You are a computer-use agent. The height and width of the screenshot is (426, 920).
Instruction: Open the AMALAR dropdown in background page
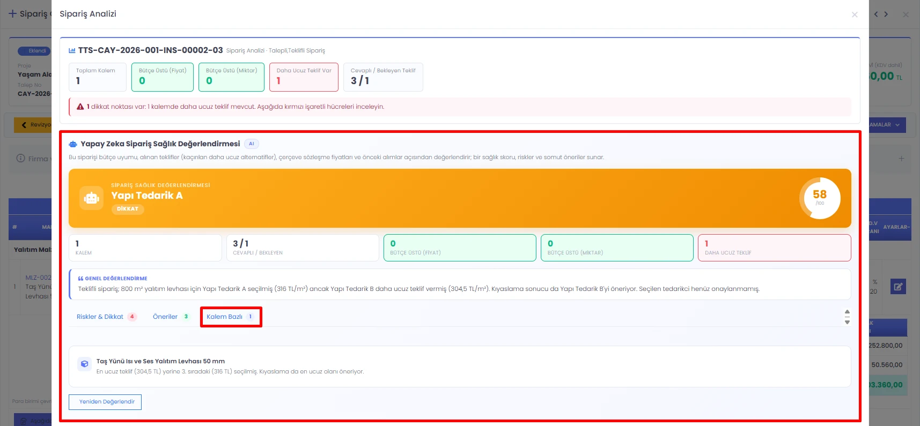click(x=887, y=125)
